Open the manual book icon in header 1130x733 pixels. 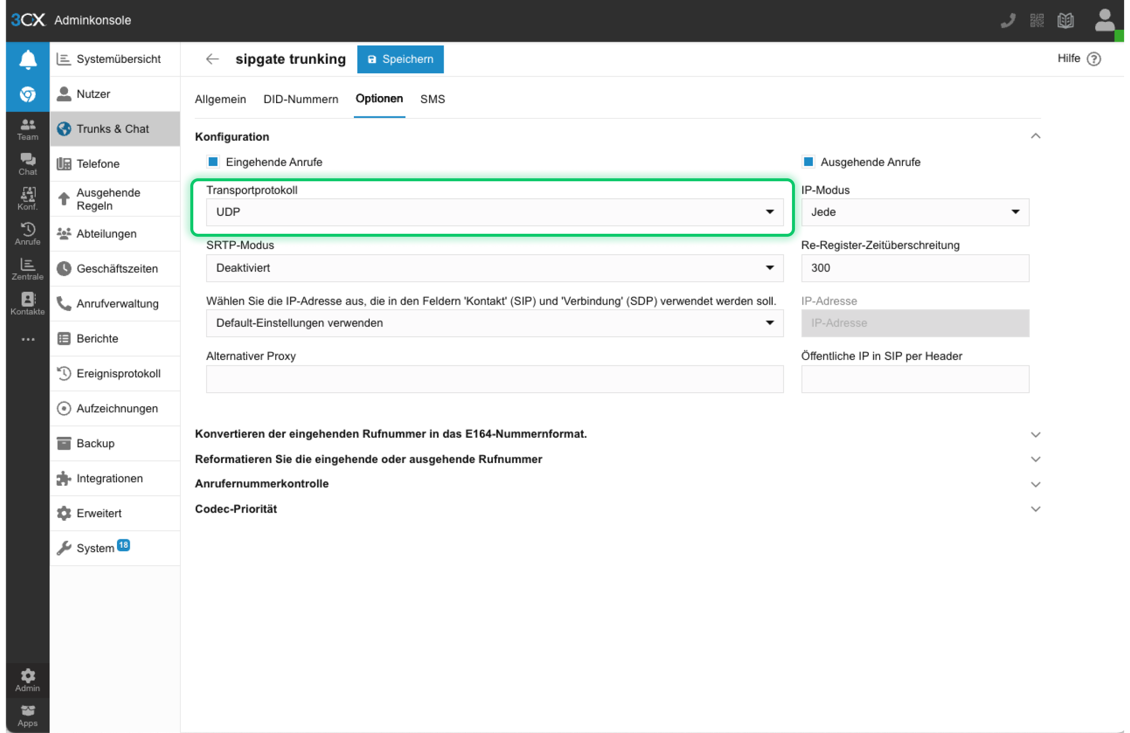(x=1066, y=20)
